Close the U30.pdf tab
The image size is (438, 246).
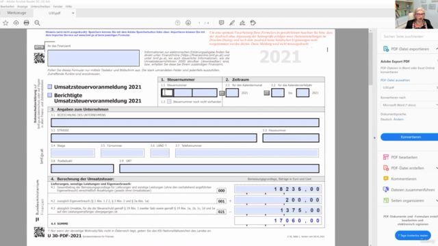(x=73, y=13)
